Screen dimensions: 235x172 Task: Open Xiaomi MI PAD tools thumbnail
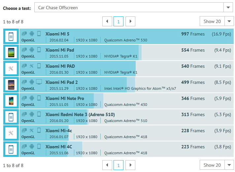click(x=11, y=68)
